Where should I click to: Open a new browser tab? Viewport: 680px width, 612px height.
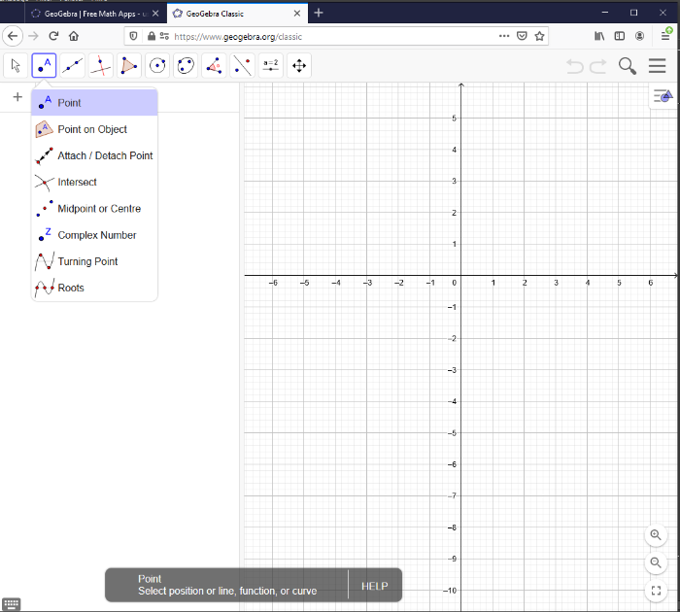pos(319,13)
